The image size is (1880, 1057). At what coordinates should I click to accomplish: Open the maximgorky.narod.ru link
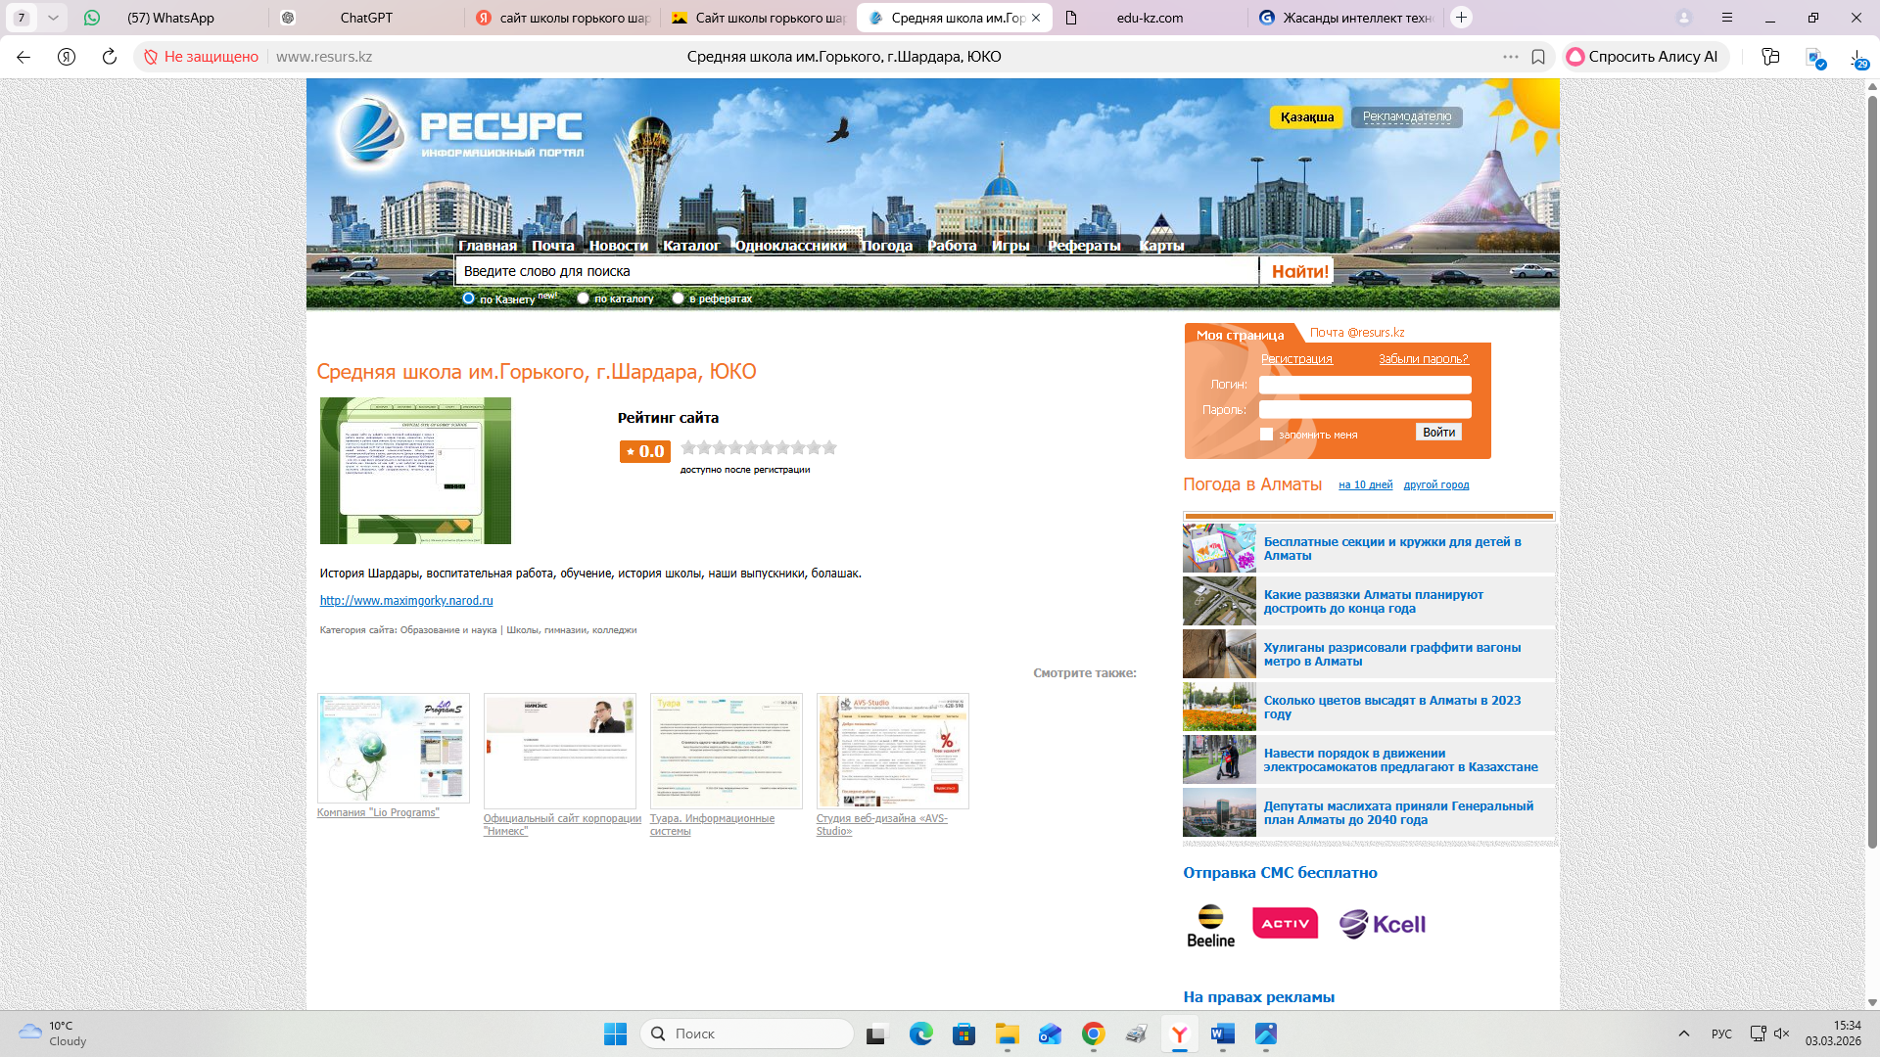[x=406, y=601]
